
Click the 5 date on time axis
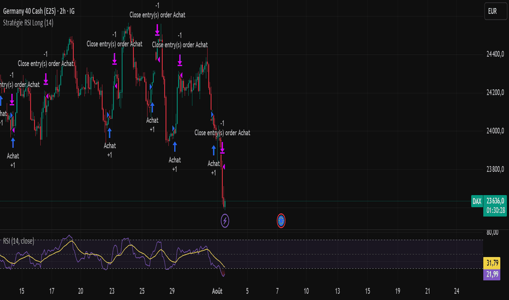pyautogui.click(x=247, y=291)
